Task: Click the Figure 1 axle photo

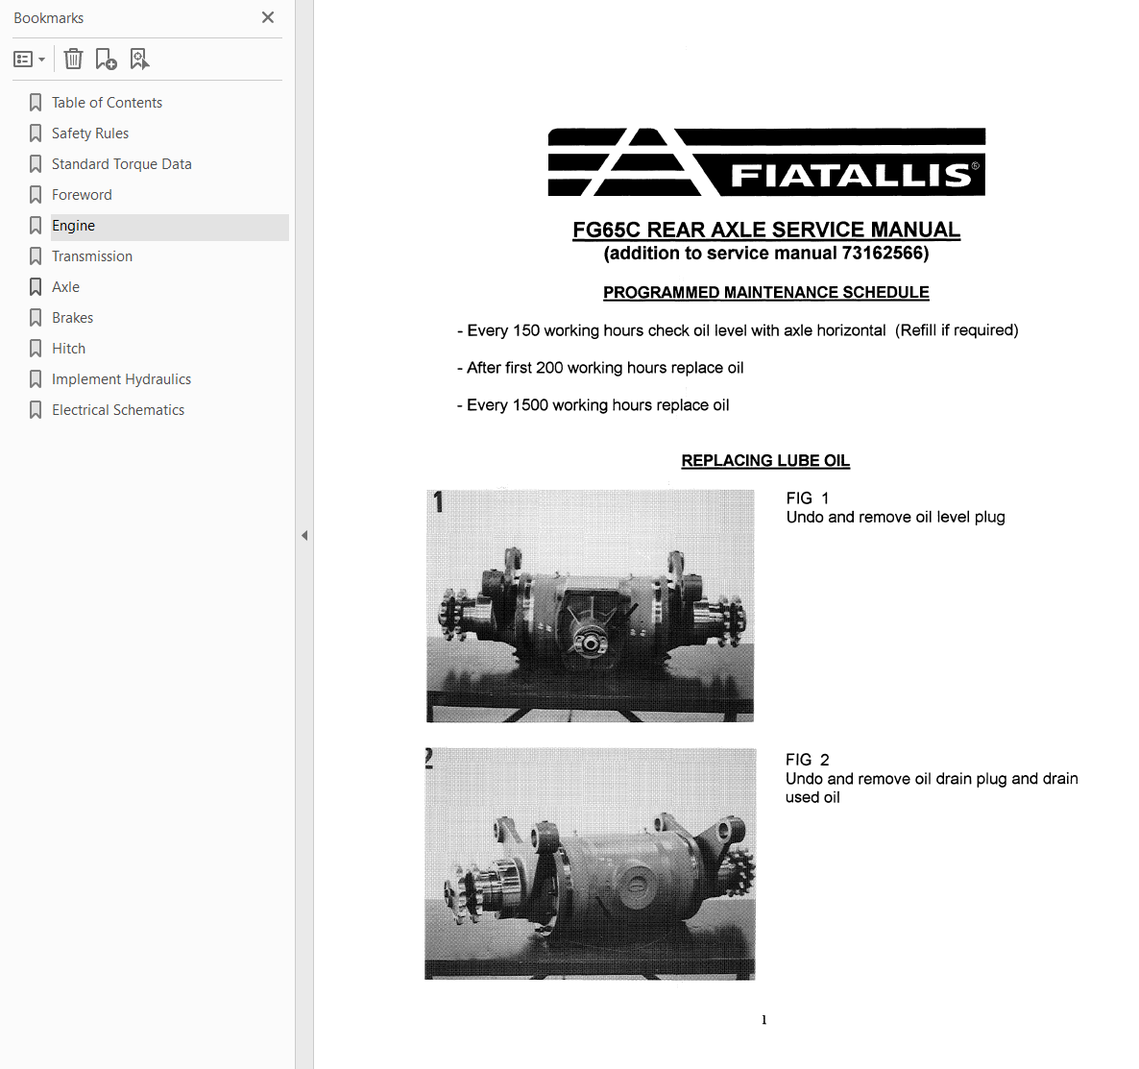Action: pos(590,605)
